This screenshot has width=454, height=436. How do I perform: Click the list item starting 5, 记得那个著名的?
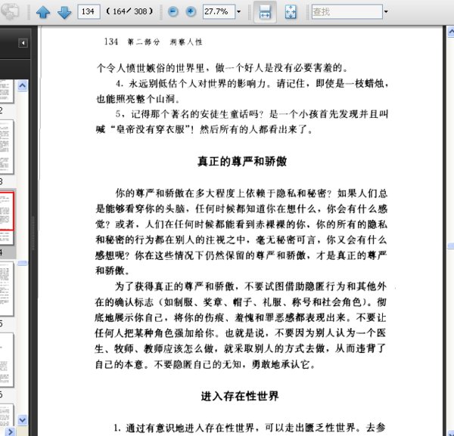242,122
